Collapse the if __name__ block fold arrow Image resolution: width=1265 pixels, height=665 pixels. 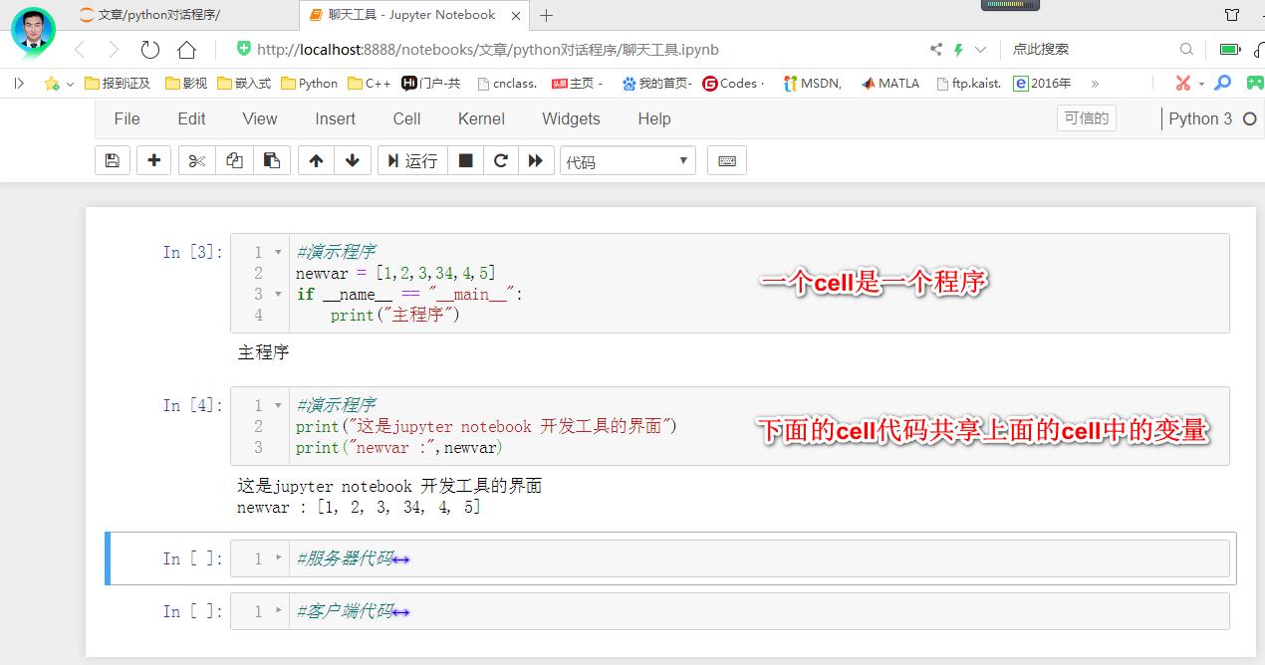coord(279,294)
